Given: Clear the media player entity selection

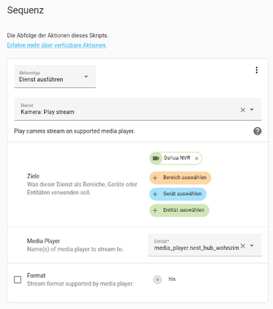Looking at the screenshot, I should coord(243,246).
